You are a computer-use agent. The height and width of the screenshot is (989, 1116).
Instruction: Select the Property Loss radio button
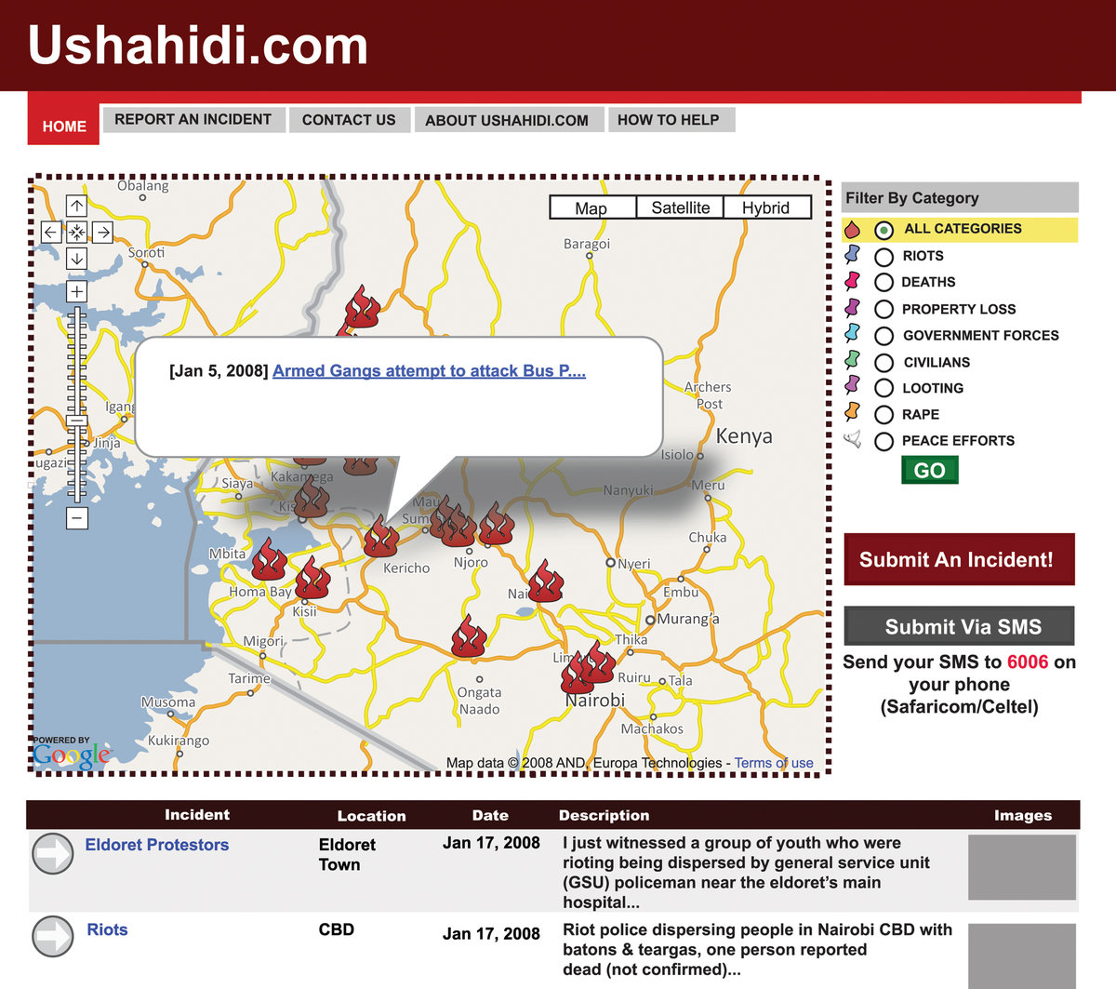click(x=883, y=309)
